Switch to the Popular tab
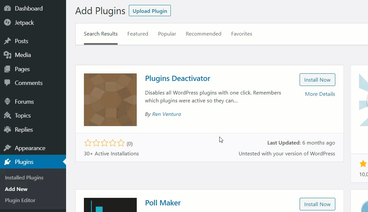 [x=167, y=34]
